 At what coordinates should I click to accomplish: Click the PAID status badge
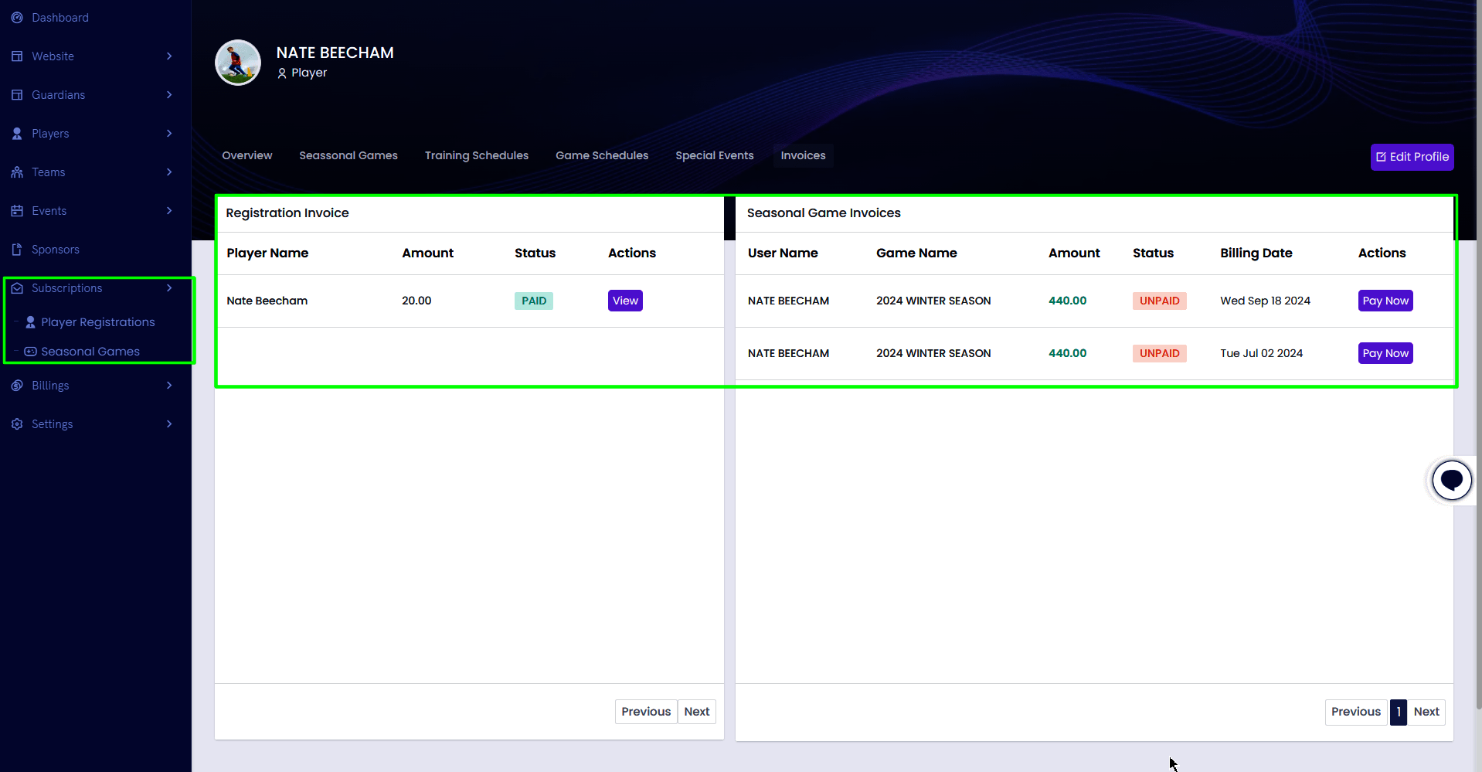[534, 301]
